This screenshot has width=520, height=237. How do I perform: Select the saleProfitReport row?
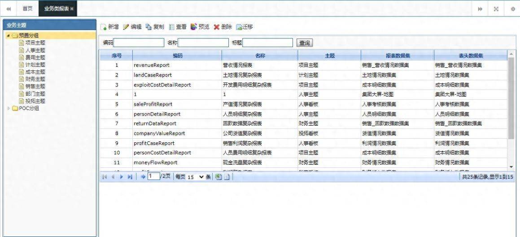303,104
